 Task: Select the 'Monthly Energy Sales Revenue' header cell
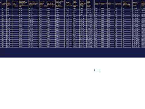pos(83,4)
